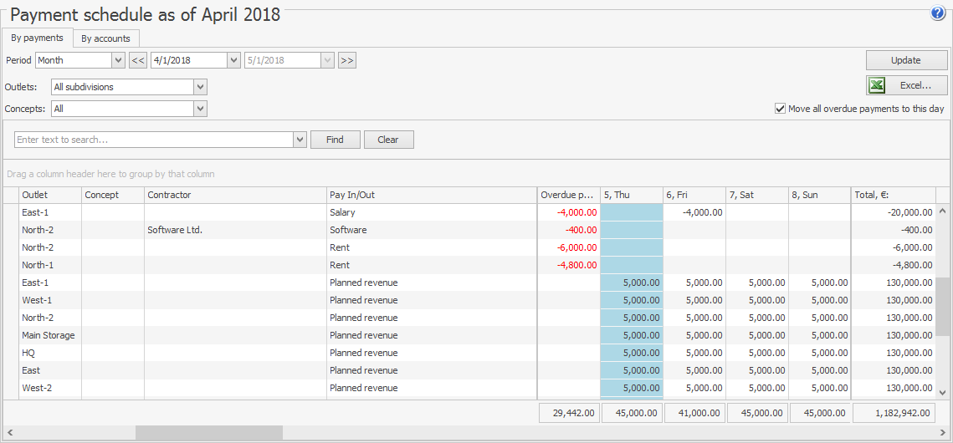This screenshot has height=443, width=953.
Task: Toggle Move all overdue payments checkbox
Action: pyautogui.click(x=781, y=109)
